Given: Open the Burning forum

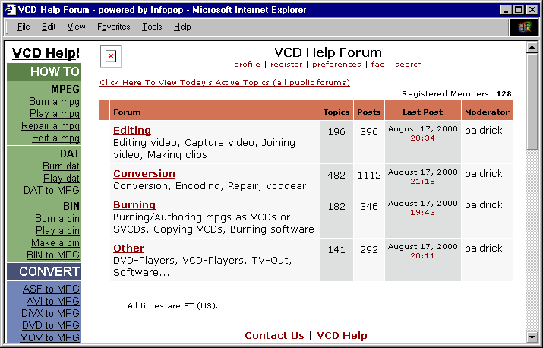Looking at the screenshot, I should click(x=134, y=205).
